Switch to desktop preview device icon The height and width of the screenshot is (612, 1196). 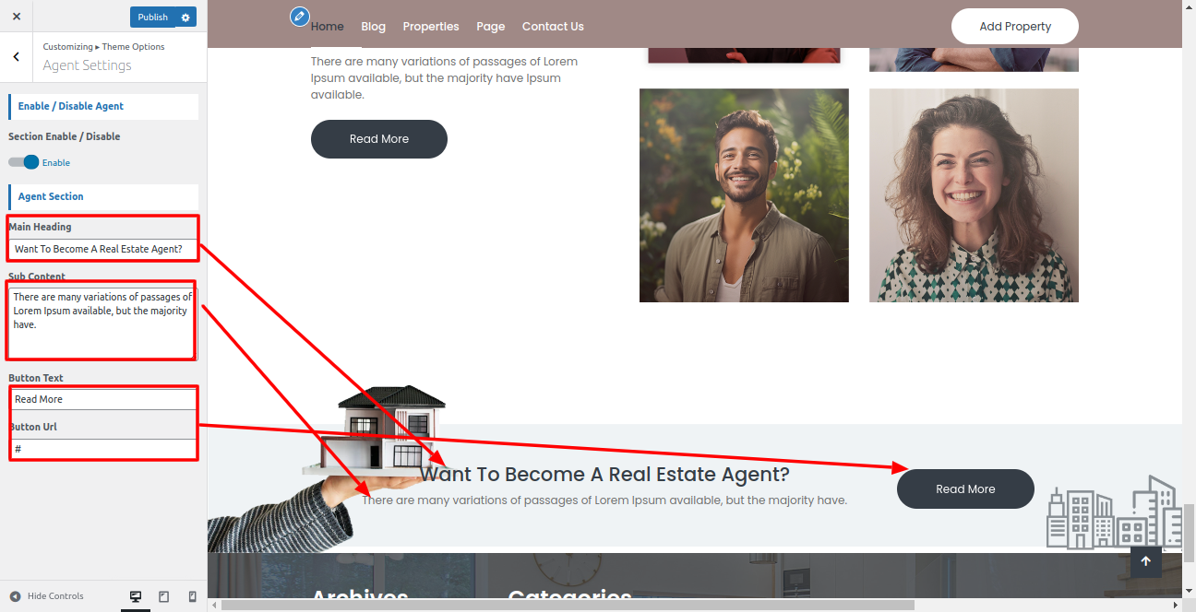coord(136,596)
